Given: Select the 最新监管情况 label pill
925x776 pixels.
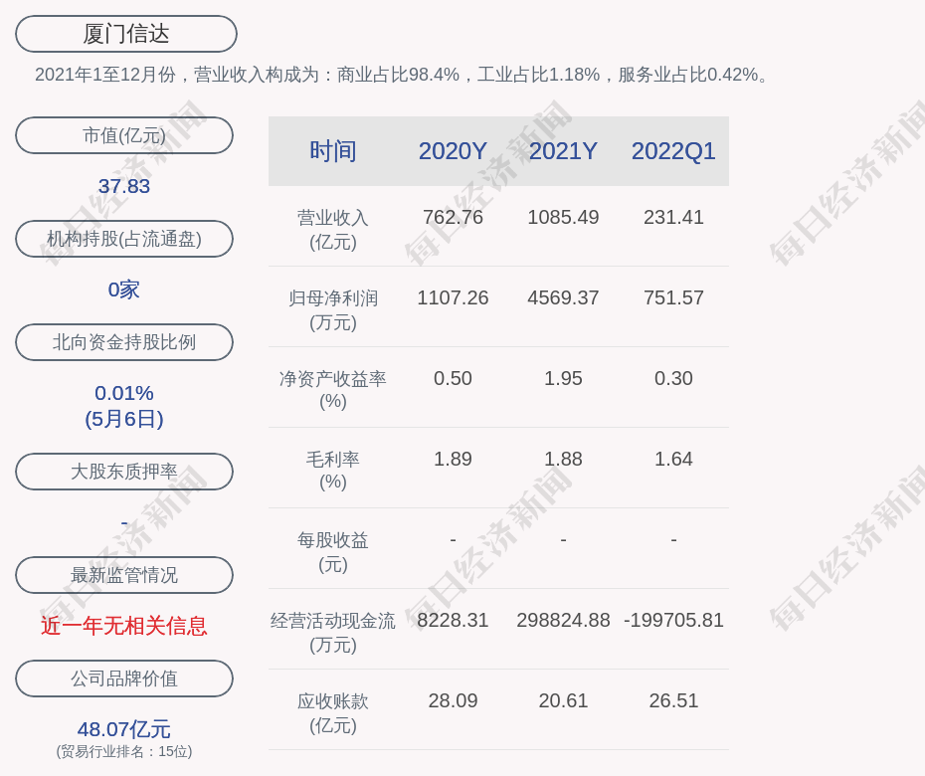Looking at the screenshot, I should point(124,575).
